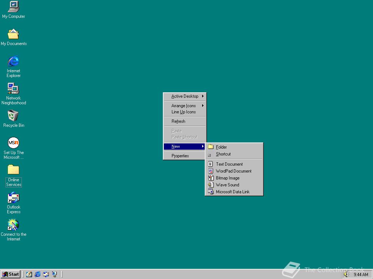Open the Start menu button
The width and height of the screenshot is (373, 279).
(11, 274)
